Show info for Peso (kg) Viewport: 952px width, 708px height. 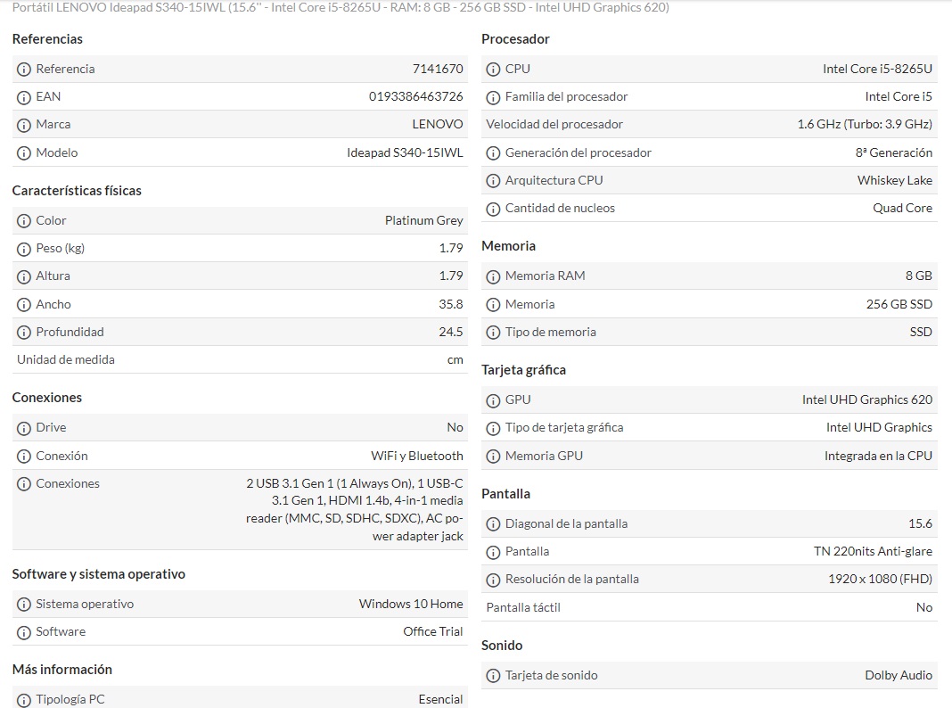[x=24, y=249]
